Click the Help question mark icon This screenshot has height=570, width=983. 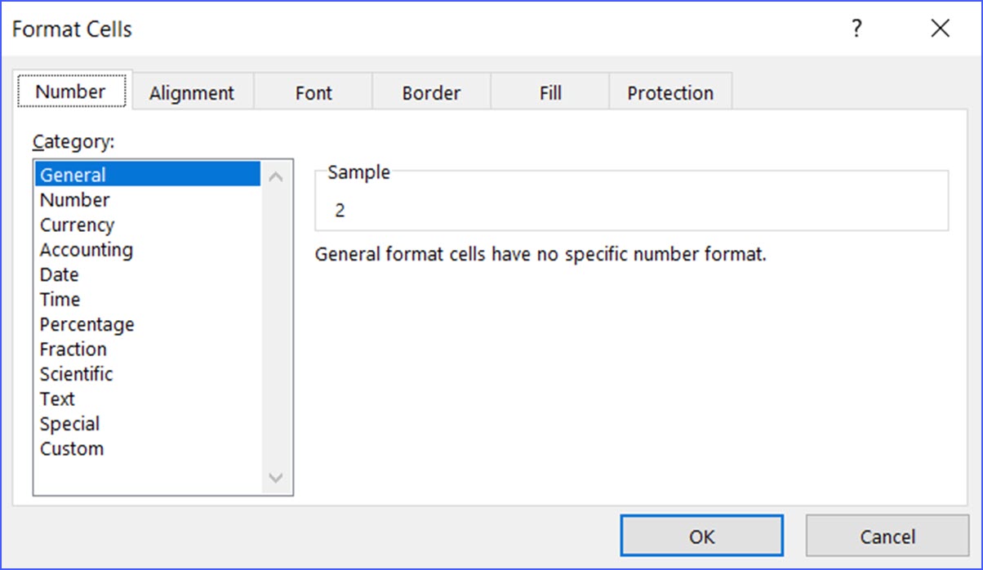tap(856, 29)
